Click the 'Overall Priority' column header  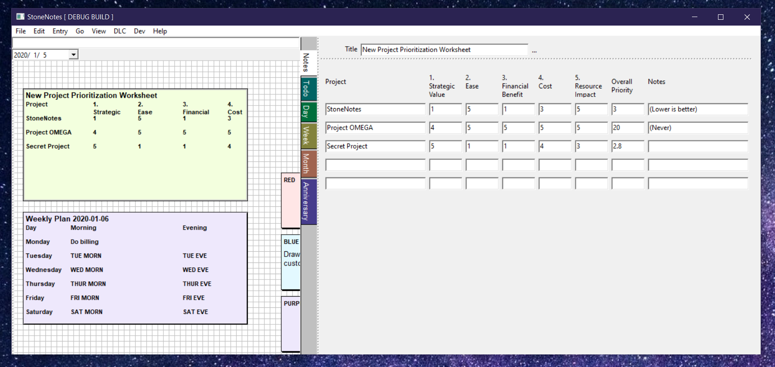pos(622,86)
